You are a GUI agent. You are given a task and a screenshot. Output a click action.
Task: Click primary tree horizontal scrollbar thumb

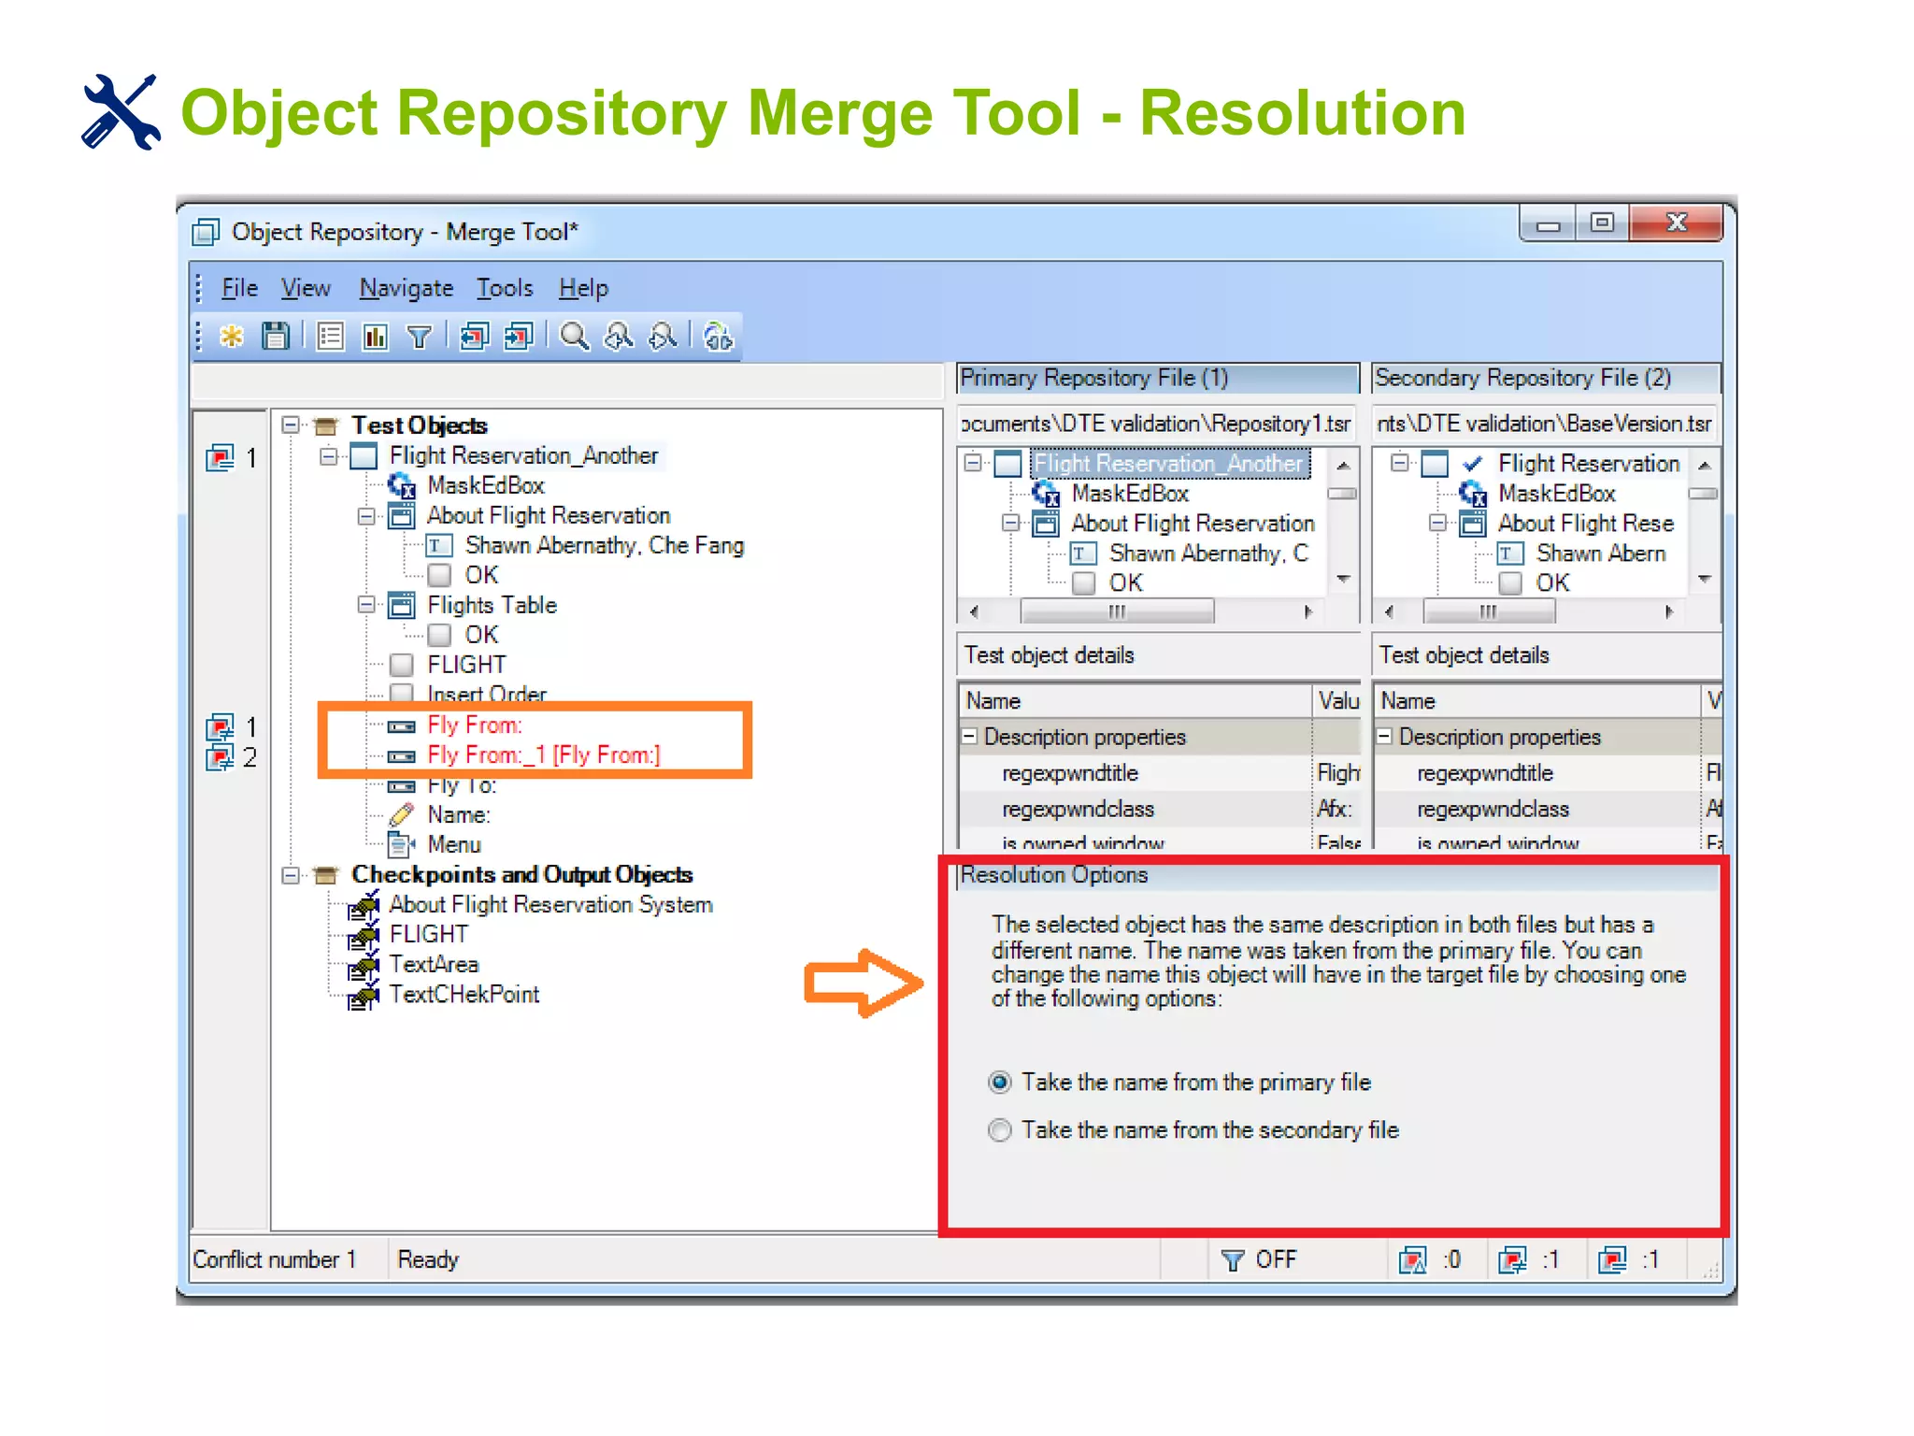click(x=1117, y=611)
